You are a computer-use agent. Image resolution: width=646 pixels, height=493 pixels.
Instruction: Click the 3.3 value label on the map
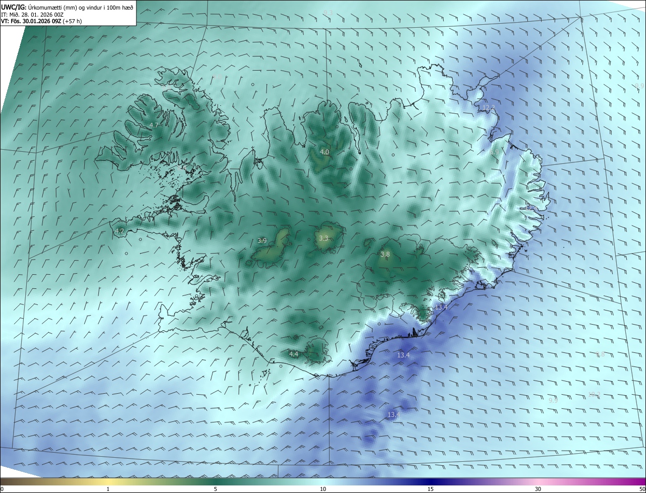(324, 238)
